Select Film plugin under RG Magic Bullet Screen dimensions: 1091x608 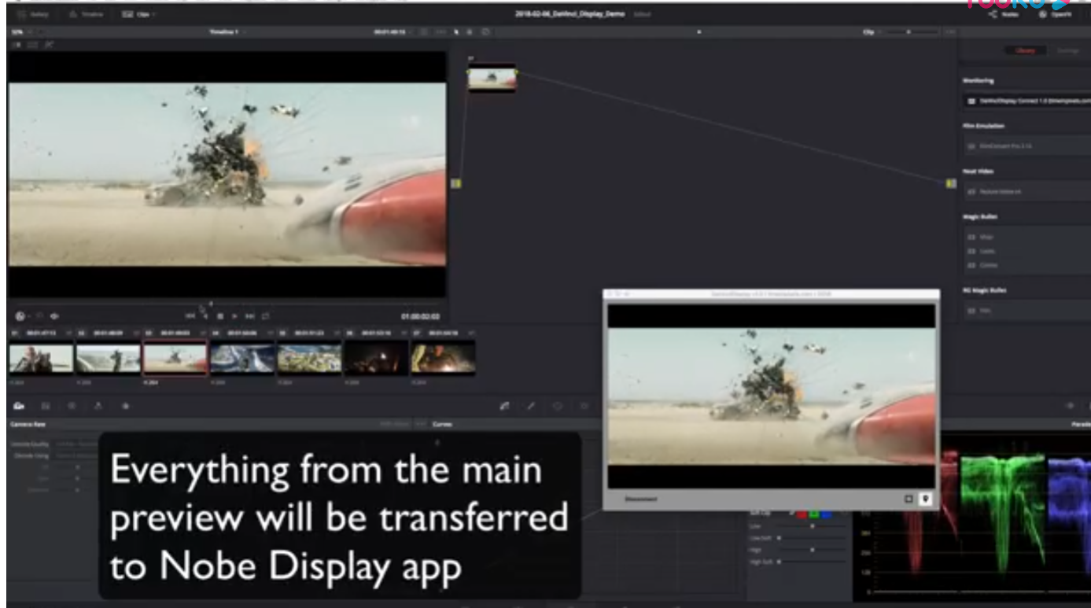click(x=1026, y=311)
